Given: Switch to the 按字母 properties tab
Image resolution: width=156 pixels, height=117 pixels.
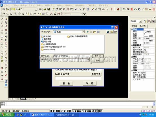Looking at the screenshot, I should click(x=134, y=26).
